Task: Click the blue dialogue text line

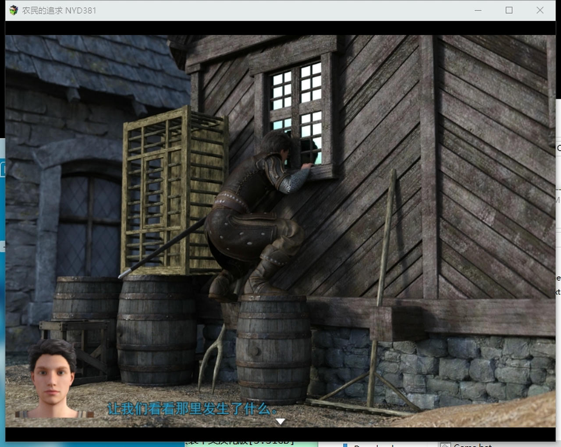Action: (192, 409)
